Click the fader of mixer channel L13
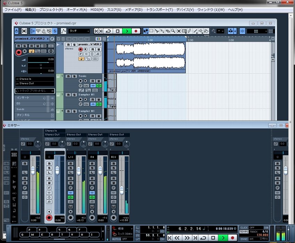The height and width of the screenshot is (243, 295). tap(79, 171)
